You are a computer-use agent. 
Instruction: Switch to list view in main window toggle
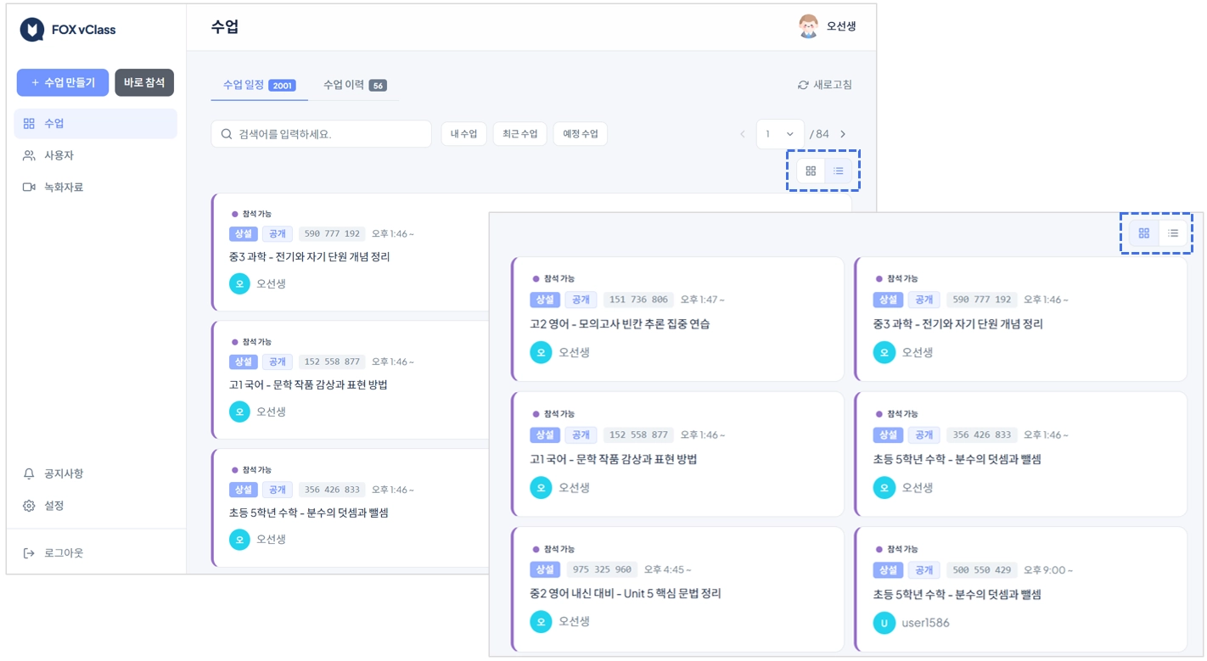(838, 171)
